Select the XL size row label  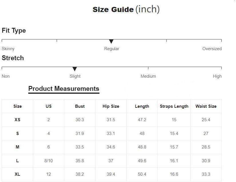click(x=17, y=174)
